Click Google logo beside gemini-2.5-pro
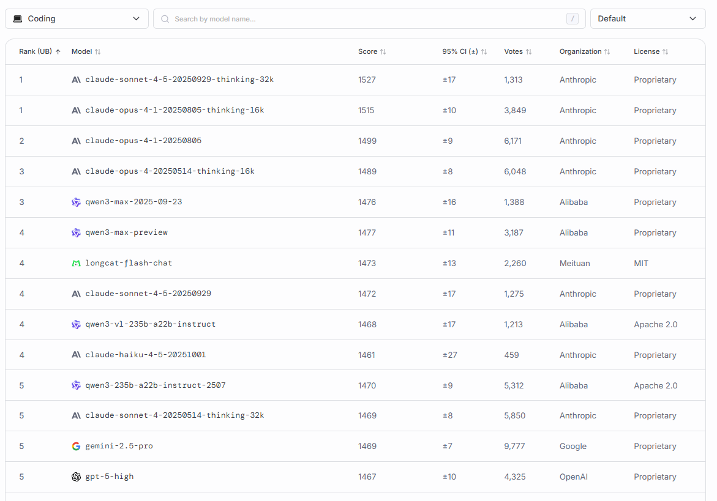The height and width of the screenshot is (501, 717). click(x=77, y=446)
